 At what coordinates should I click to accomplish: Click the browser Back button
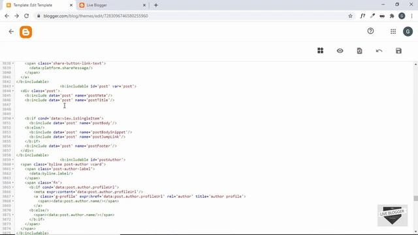7,16
